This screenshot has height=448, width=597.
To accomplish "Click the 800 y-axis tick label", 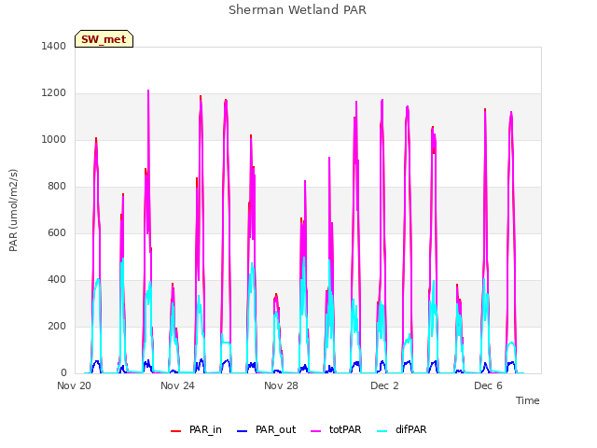I will pos(57,187).
